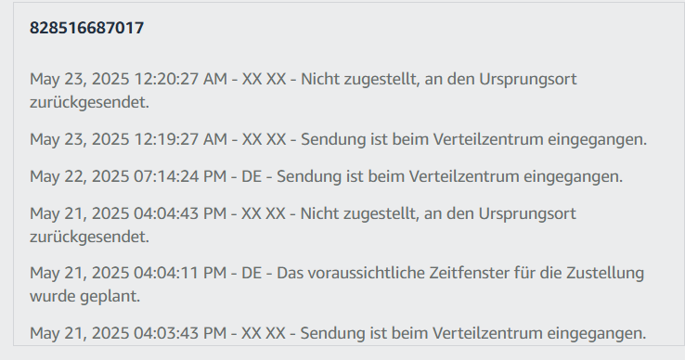Image resolution: width=685 pixels, height=360 pixels.
Task: Click 'DE' in the 04:04:11 PM entry
Action: (x=252, y=273)
